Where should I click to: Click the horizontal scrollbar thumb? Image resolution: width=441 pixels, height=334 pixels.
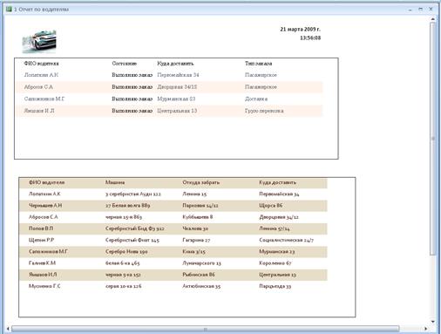(205, 329)
